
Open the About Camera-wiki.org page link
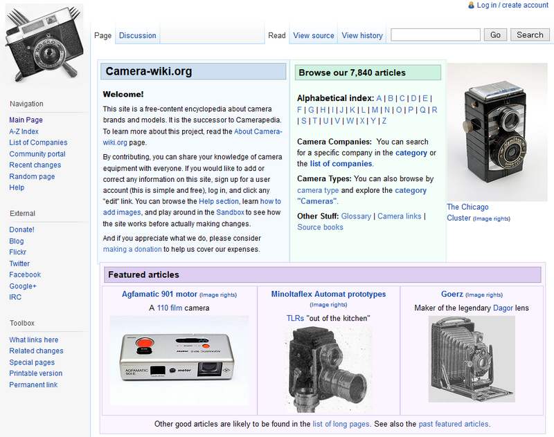click(258, 131)
